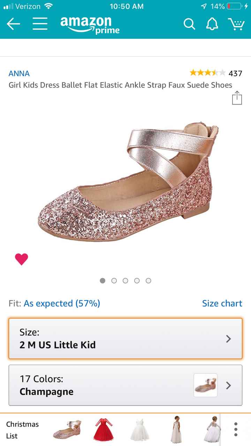Open the red dress list thumbnail
This screenshot has width=251, height=446.
103,430
